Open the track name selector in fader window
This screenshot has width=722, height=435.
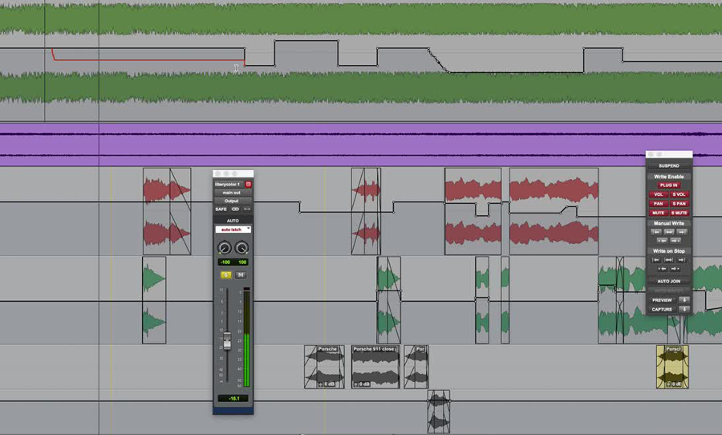[x=228, y=184]
